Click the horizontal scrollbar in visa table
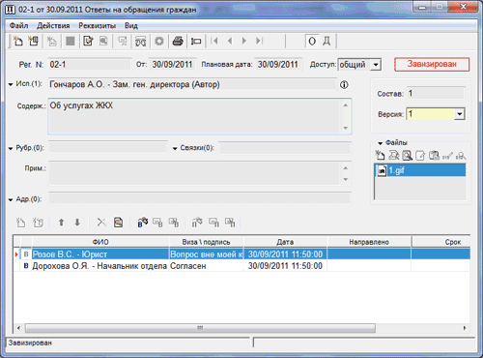Viewport: 483px width, 358px height. coord(200,328)
